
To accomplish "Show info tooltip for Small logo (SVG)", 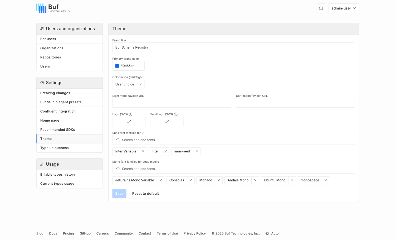I will 176,114.
